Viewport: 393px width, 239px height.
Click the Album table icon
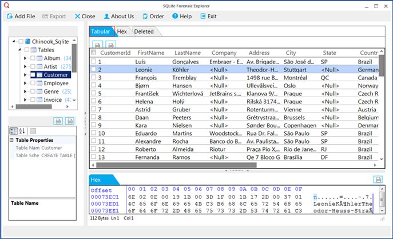click(x=39, y=58)
